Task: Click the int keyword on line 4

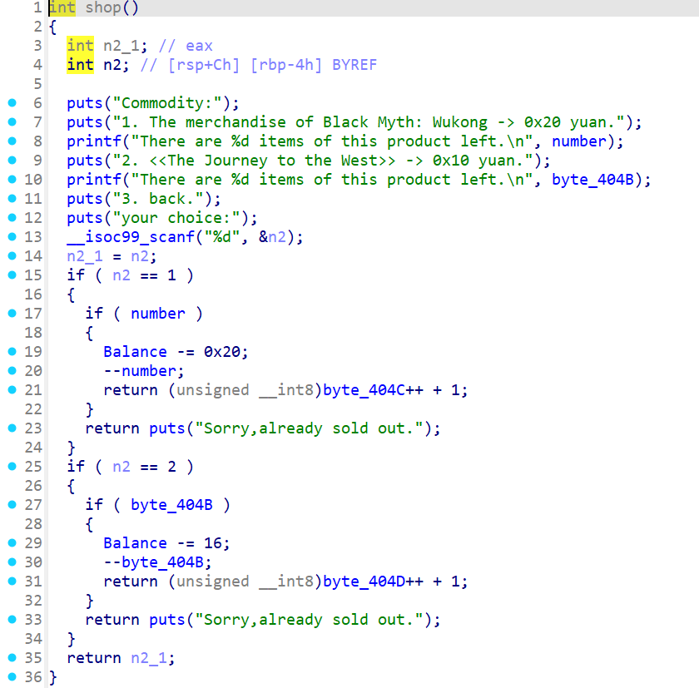Action: tap(80, 65)
